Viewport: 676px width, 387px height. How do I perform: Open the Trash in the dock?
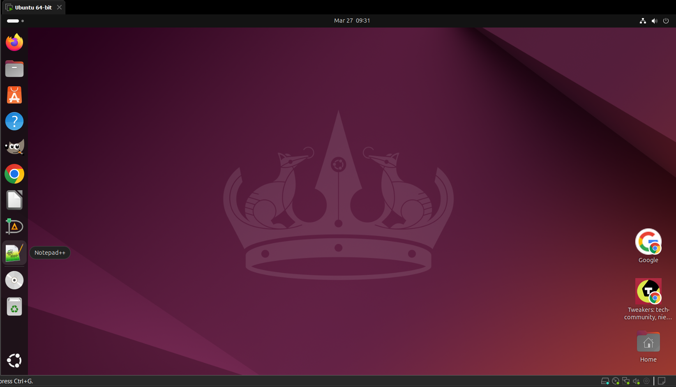coord(14,306)
